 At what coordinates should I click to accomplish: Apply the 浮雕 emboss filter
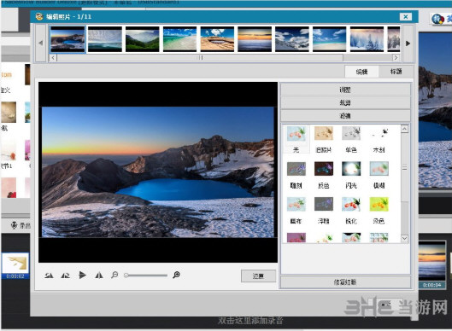[x=324, y=211]
